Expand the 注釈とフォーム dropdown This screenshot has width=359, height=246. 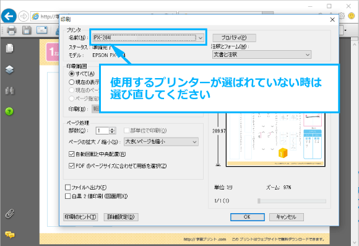262,55
